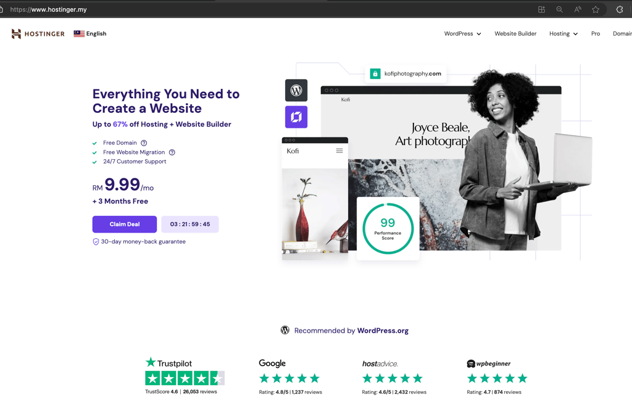
Task: Open the Domain nav item
Action: (x=622, y=34)
